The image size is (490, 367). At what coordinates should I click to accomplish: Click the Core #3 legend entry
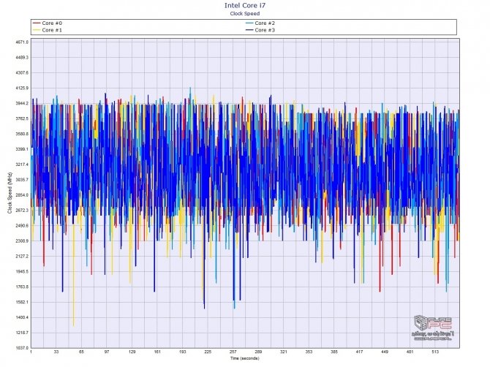pyautogui.click(x=260, y=30)
